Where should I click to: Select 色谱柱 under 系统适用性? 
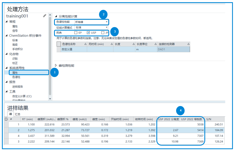click(x=16, y=77)
